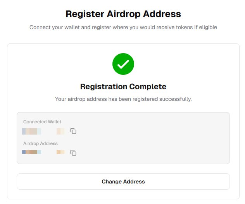Click the Register Airdrop Address heading

(x=123, y=14)
